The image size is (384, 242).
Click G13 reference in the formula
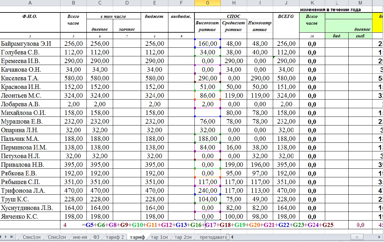pos(181,225)
